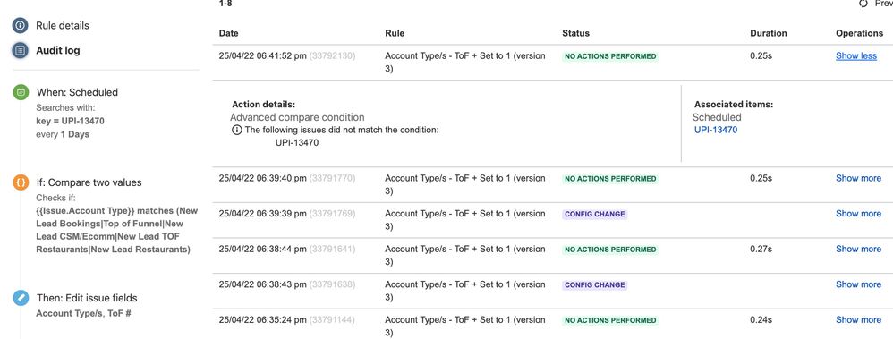Viewport: 893px width, 339px height.
Task: Click the Rule details info icon
Action: point(21,26)
